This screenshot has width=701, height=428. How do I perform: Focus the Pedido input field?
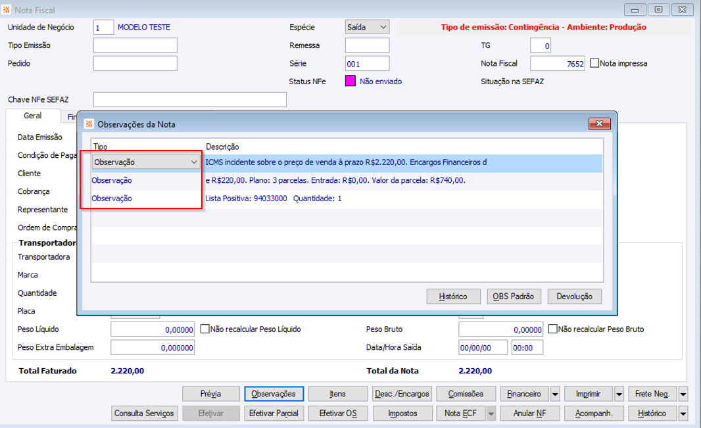click(x=135, y=63)
